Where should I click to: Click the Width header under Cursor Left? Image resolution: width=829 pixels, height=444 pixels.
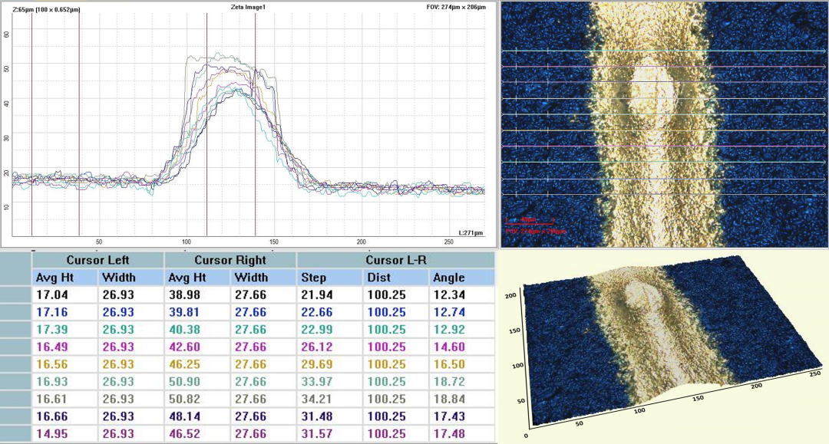pos(131,277)
